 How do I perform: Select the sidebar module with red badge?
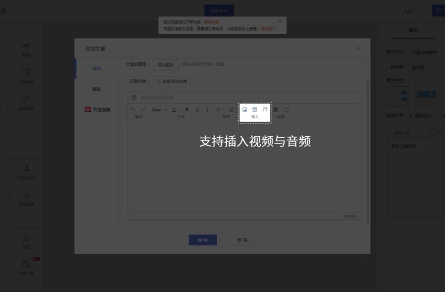click(27, 267)
